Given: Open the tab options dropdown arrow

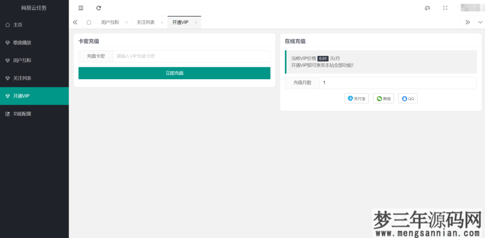Looking at the screenshot, I should [480, 22].
